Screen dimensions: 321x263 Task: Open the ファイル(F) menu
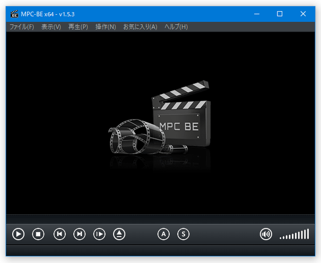pyautogui.click(x=22, y=26)
